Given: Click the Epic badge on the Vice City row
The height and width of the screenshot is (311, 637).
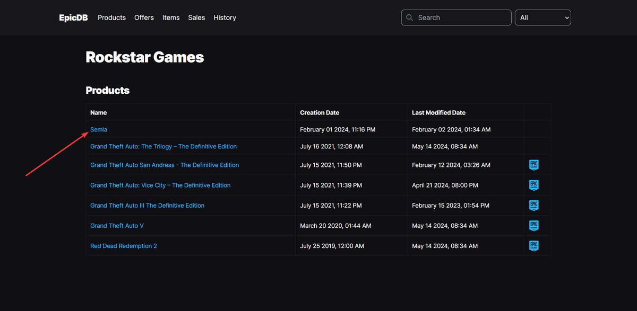Looking at the screenshot, I should point(533,185).
